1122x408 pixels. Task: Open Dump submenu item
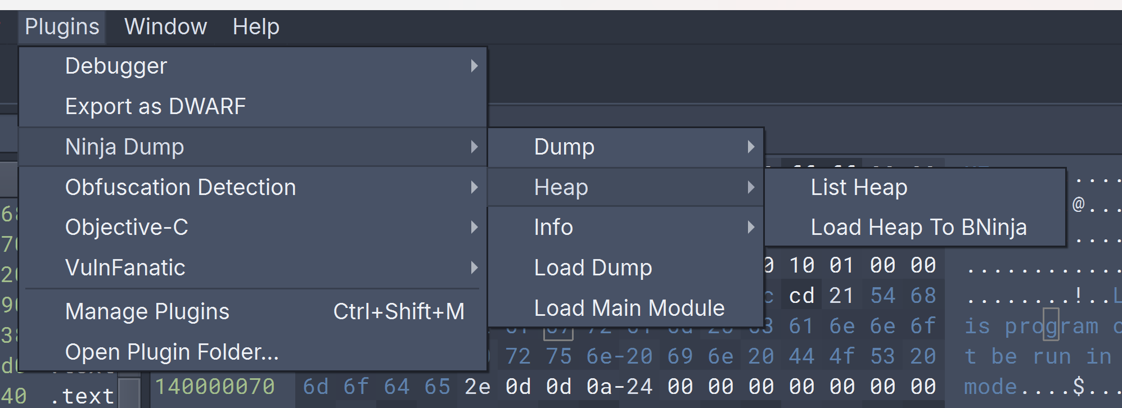[625, 147]
